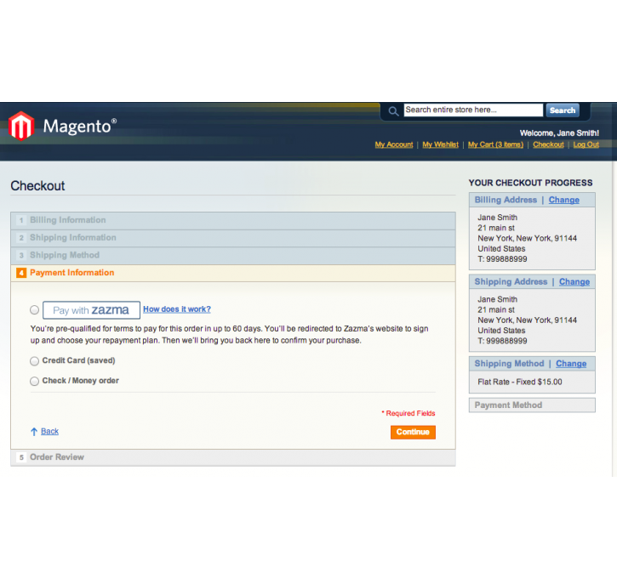Choose the Check / Money order option
The image size is (617, 578).
pyautogui.click(x=35, y=382)
